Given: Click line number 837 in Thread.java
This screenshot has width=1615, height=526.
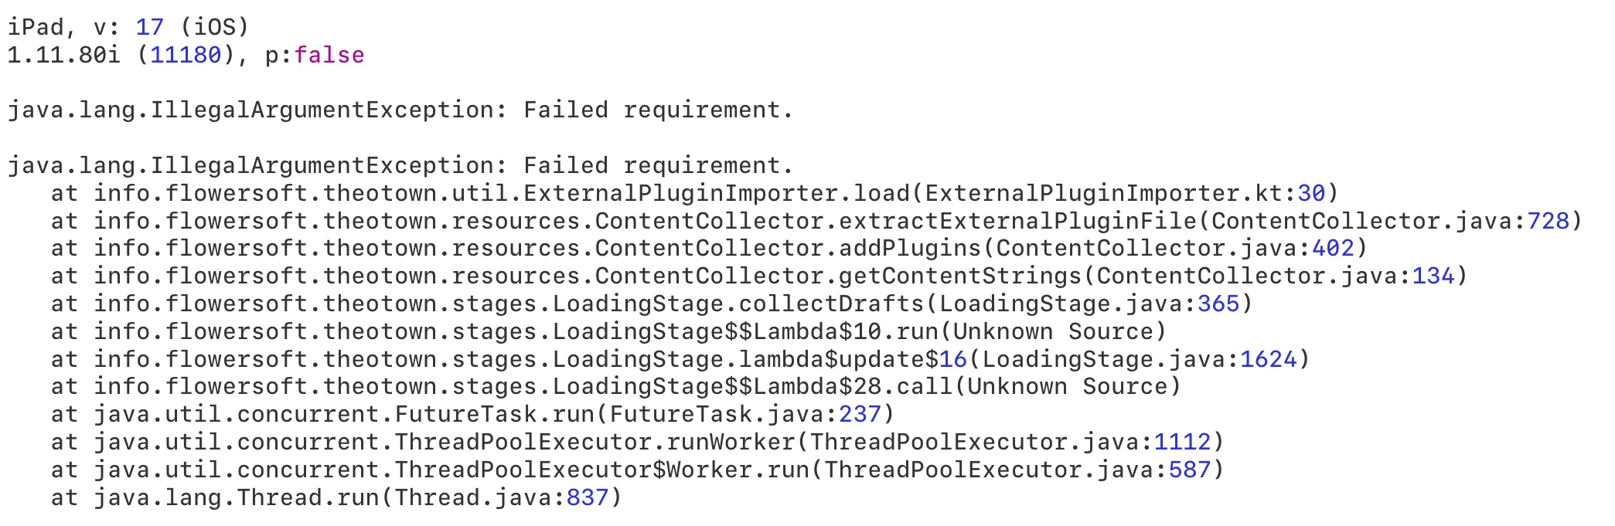Looking at the screenshot, I should coord(588,497).
